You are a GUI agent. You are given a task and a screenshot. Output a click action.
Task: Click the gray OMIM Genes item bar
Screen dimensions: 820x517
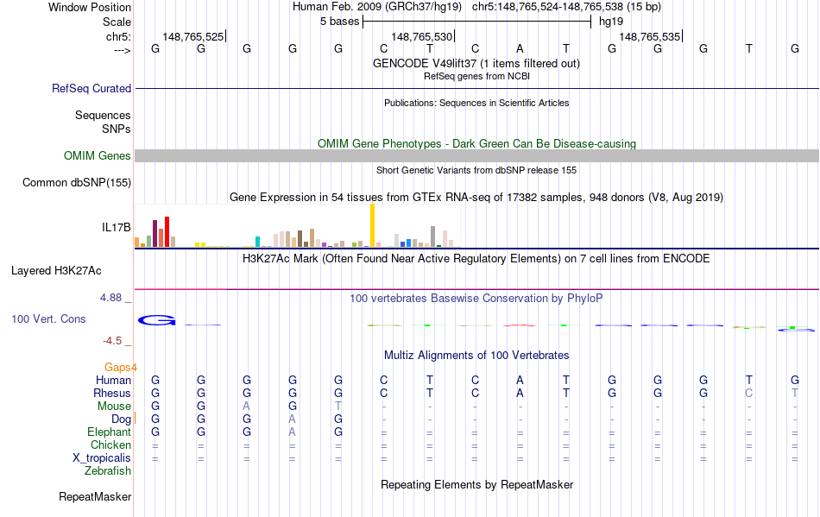476,155
